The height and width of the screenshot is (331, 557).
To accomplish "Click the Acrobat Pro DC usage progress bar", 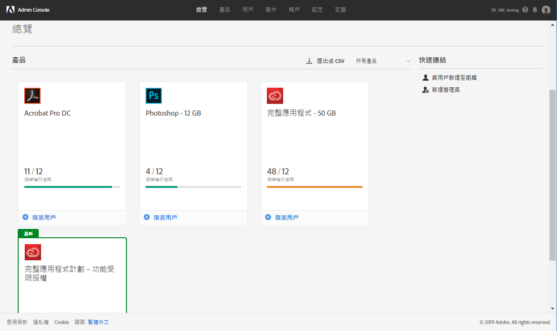I will [72, 187].
